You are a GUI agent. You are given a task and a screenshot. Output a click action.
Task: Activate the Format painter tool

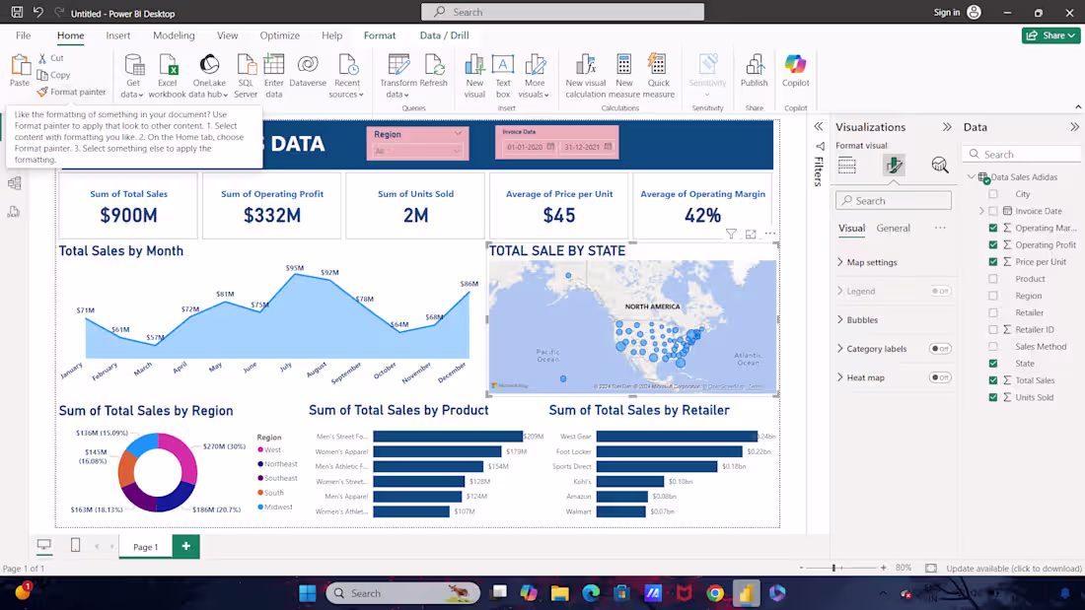[72, 92]
